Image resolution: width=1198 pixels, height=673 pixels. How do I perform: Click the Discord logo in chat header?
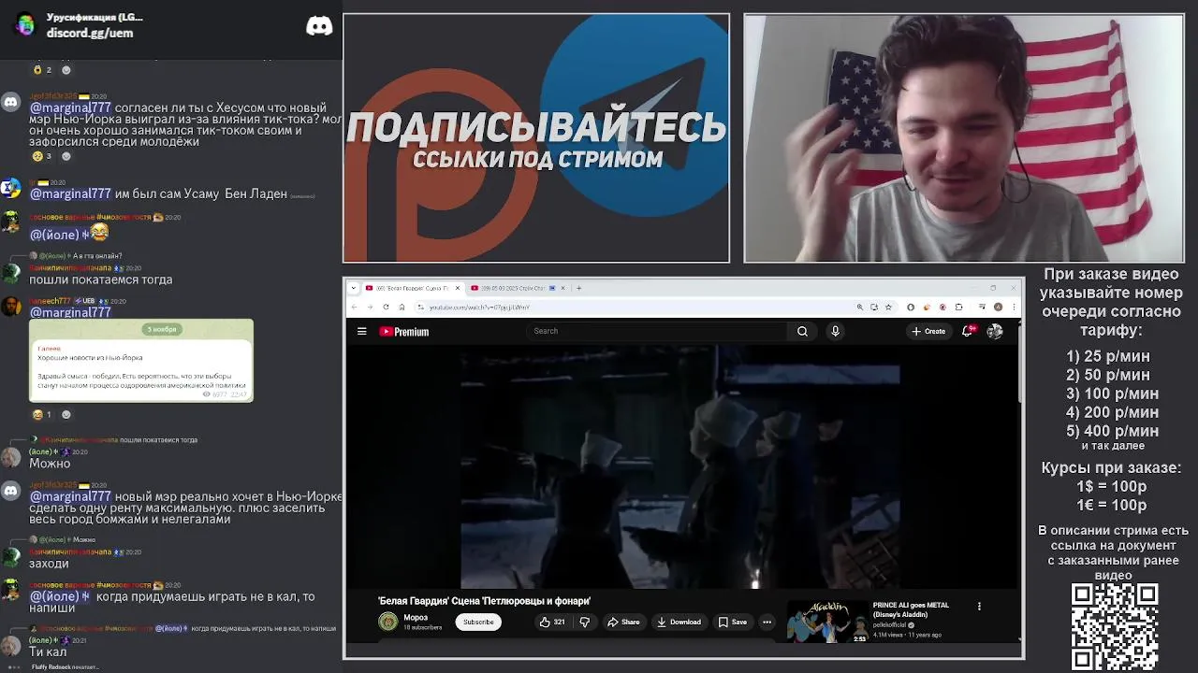click(x=319, y=26)
